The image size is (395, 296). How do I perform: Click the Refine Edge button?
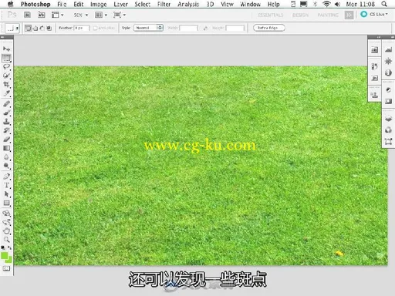click(x=269, y=28)
